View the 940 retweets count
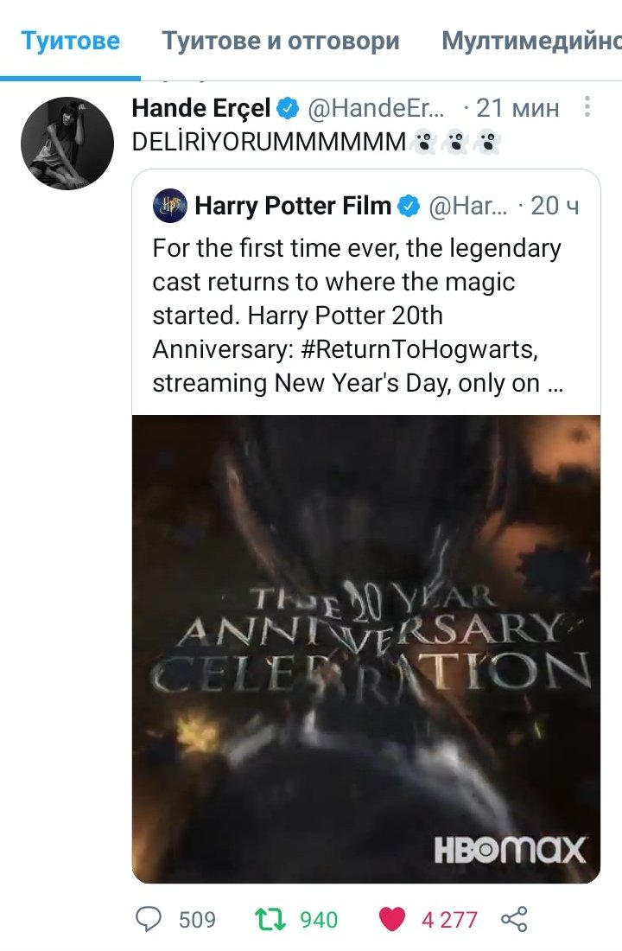This screenshot has height=951, width=622. pos(319,919)
